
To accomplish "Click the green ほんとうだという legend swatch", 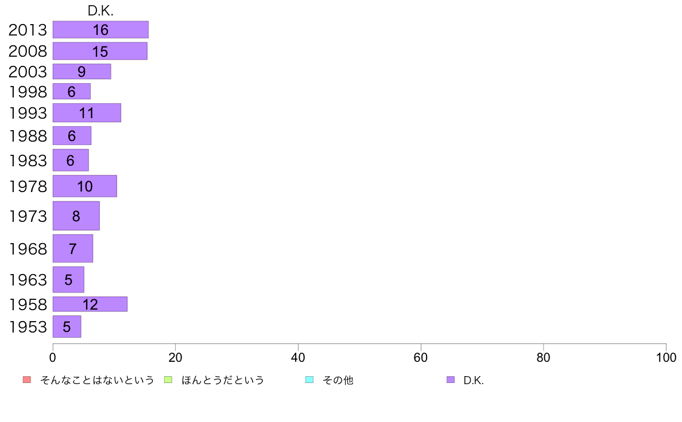I will (x=168, y=380).
